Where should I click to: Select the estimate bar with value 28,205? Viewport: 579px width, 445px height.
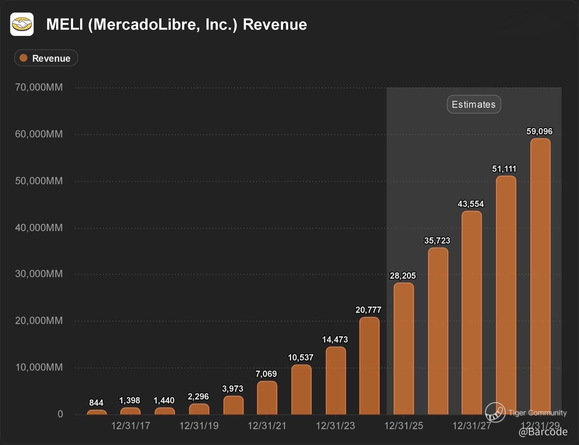(x=404, y=348)
